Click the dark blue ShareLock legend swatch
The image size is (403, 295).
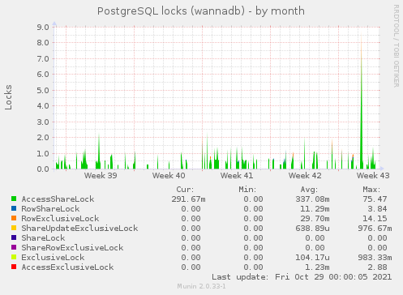[x=14, y=237]
